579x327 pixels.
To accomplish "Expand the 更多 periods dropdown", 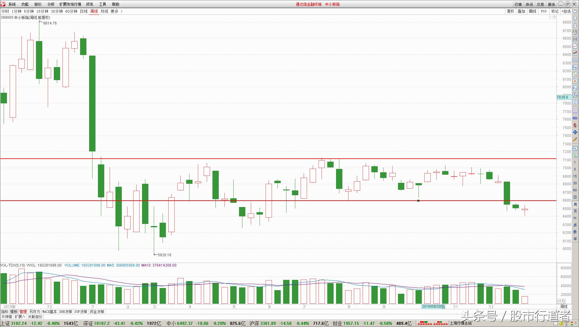I will (x=116, y=11).
